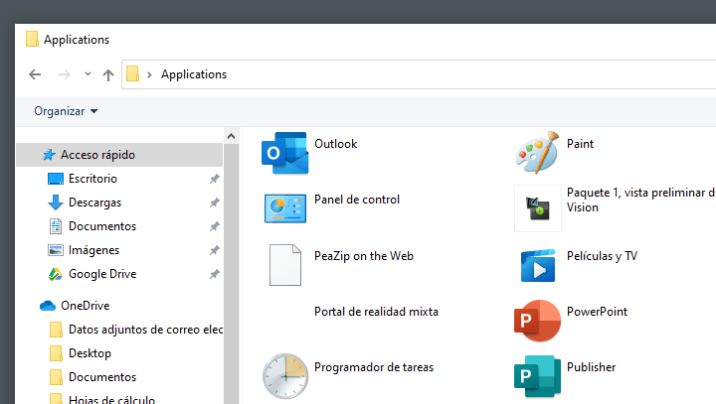
Task: Select the Panel de control label
Action: [x=357, y=200]
